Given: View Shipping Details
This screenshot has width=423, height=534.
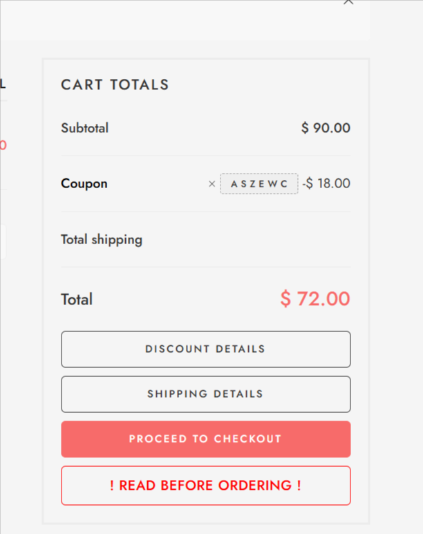Looking at the screenshot, I should click(205, 394).
